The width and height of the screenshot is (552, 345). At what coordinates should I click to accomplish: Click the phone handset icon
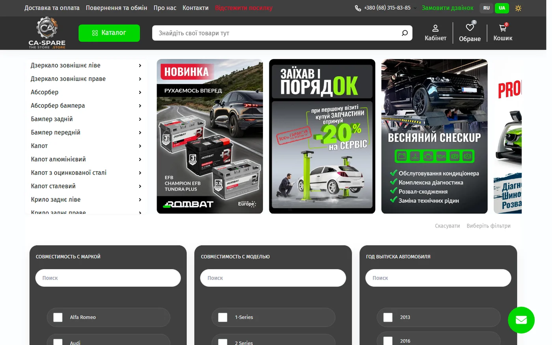click(x=358, y=8)
